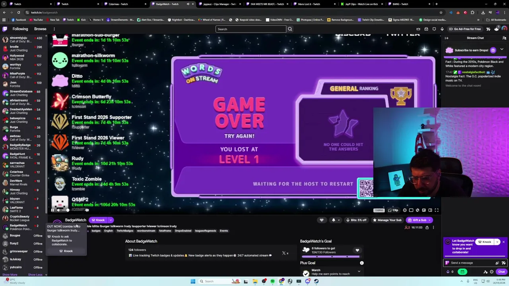
Task: Open video player settings gear
Action: click(405, 210)
